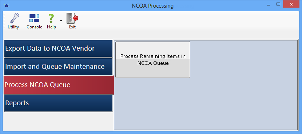
Task: Open the Utility wrench icon
Action: pyautogui.click(x=14, y=18)
